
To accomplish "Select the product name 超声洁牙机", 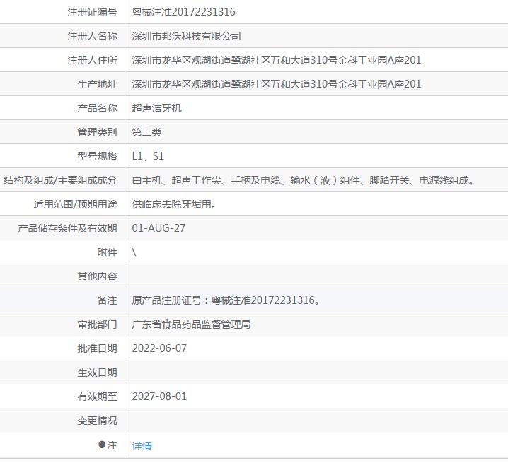I will tap(157, 108).
